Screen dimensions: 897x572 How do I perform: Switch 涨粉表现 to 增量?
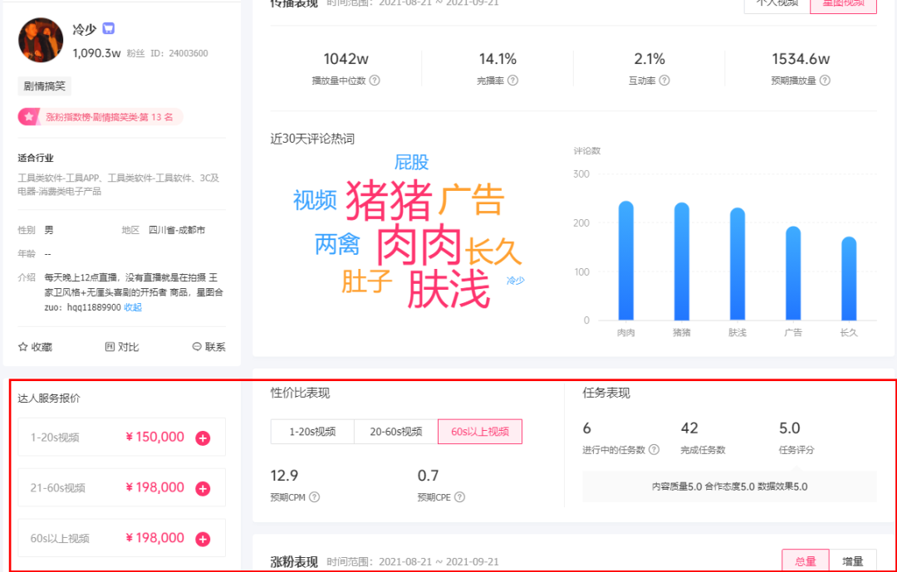(x=852, y=560)
